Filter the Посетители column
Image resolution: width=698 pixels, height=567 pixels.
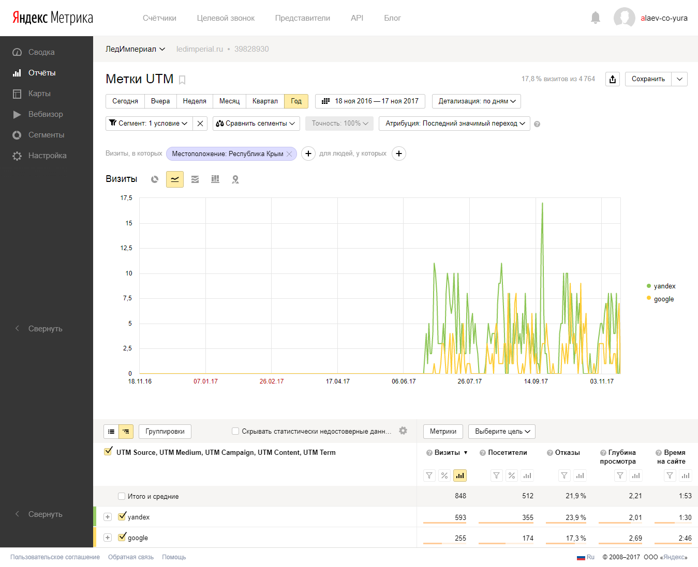[497, 476]
